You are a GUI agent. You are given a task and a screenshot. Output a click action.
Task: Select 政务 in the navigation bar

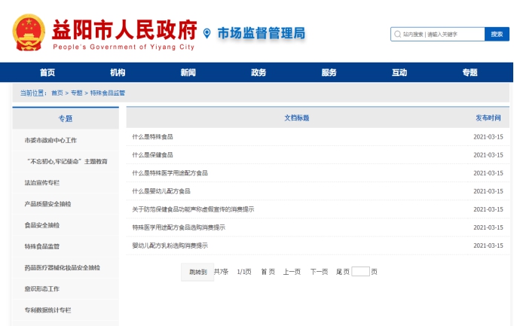pyautogui.click(x=259, y=72)
